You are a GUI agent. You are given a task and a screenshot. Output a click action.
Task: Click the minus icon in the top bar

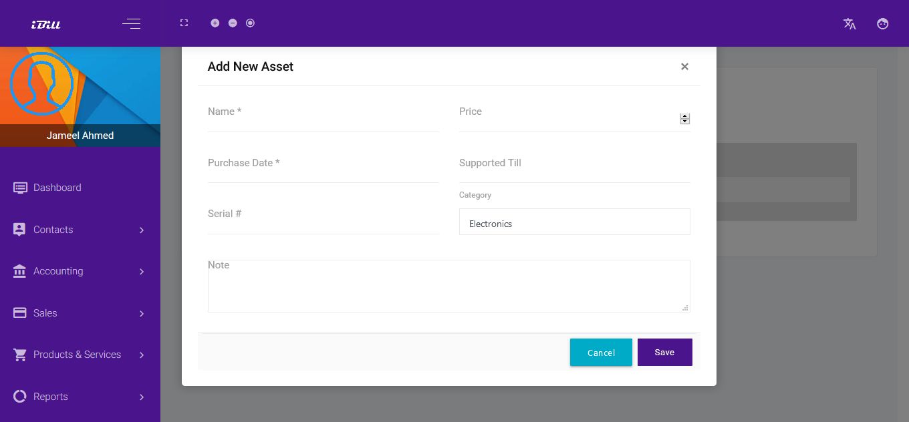[x=233, y=23]
